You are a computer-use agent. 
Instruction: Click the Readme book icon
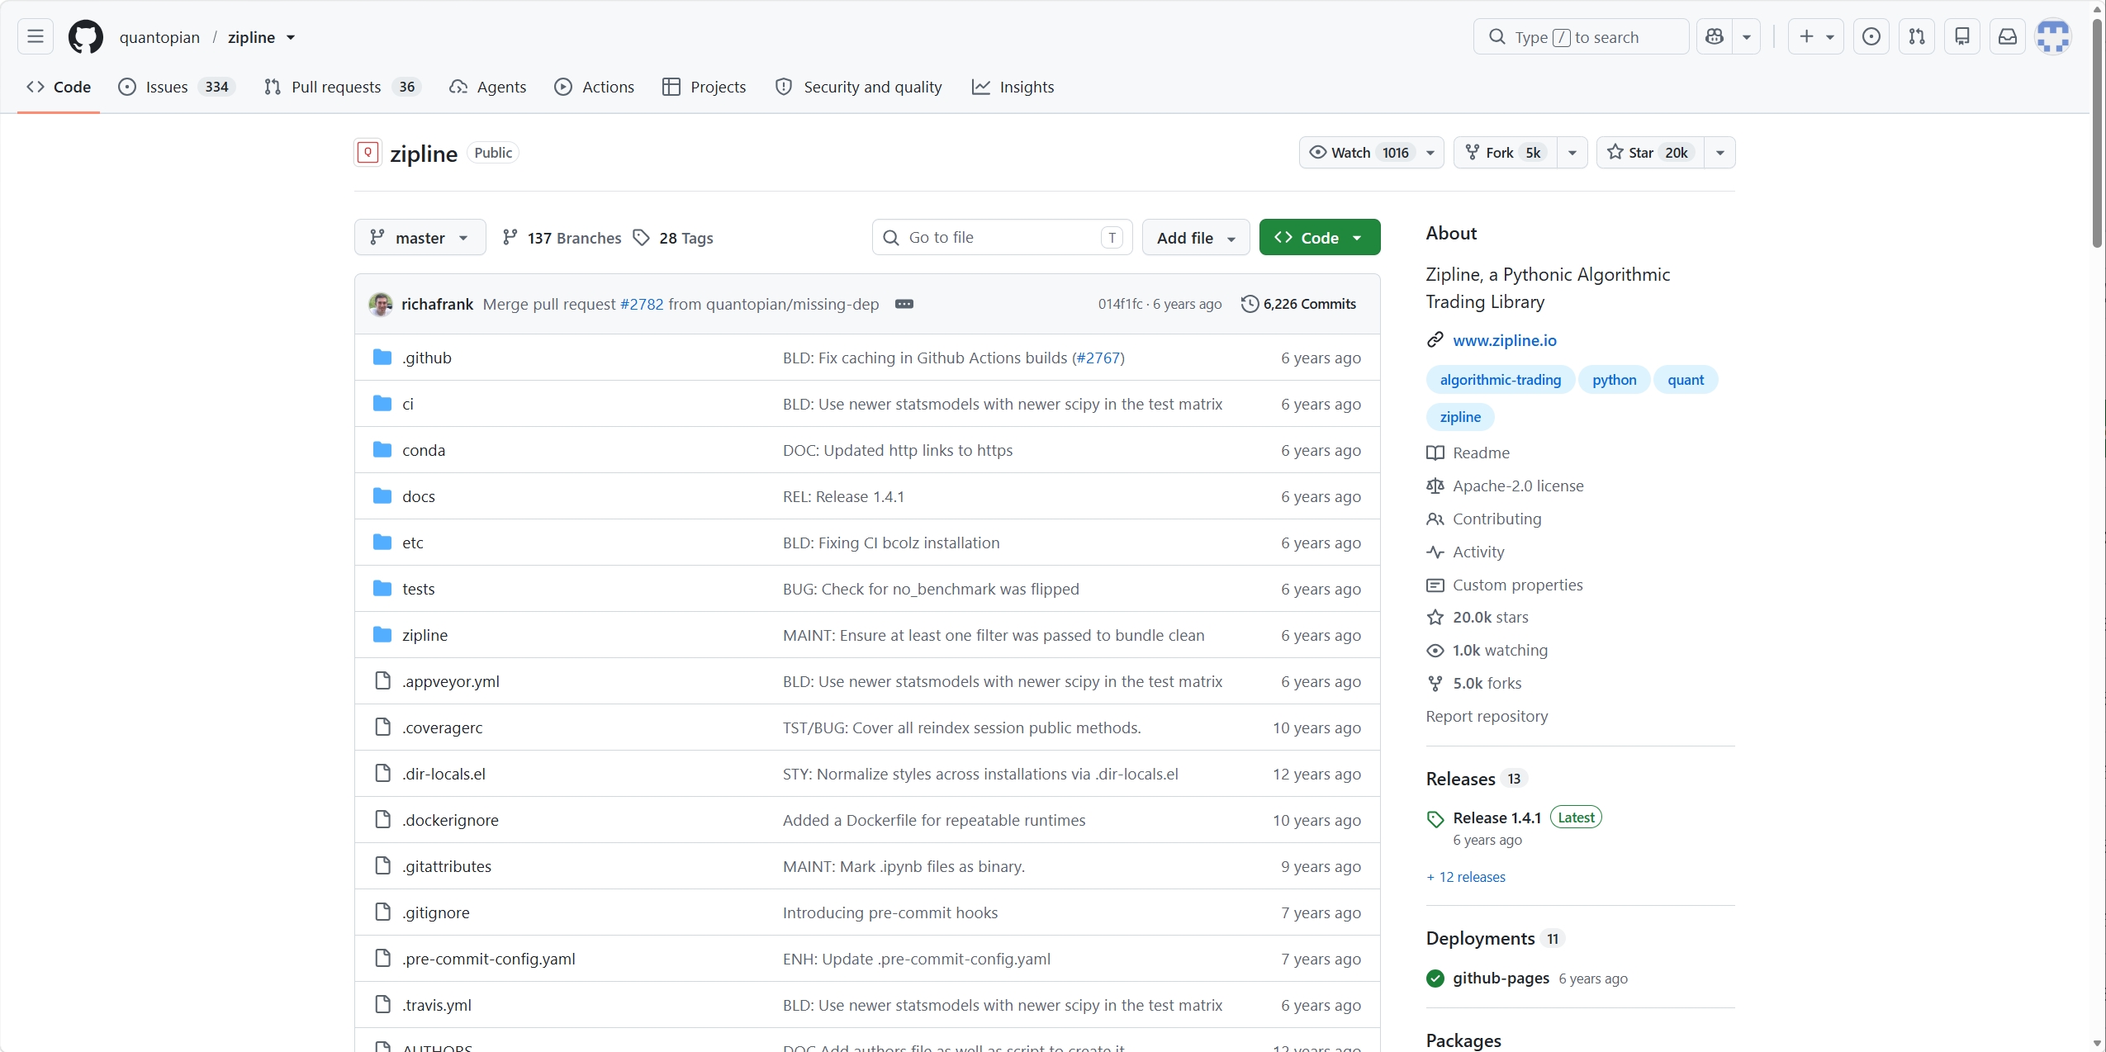(1435, 453)
